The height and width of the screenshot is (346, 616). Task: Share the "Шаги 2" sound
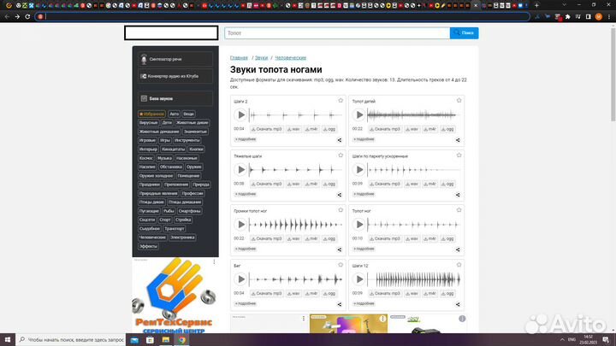pyautogui.click(x=340, y=139)
